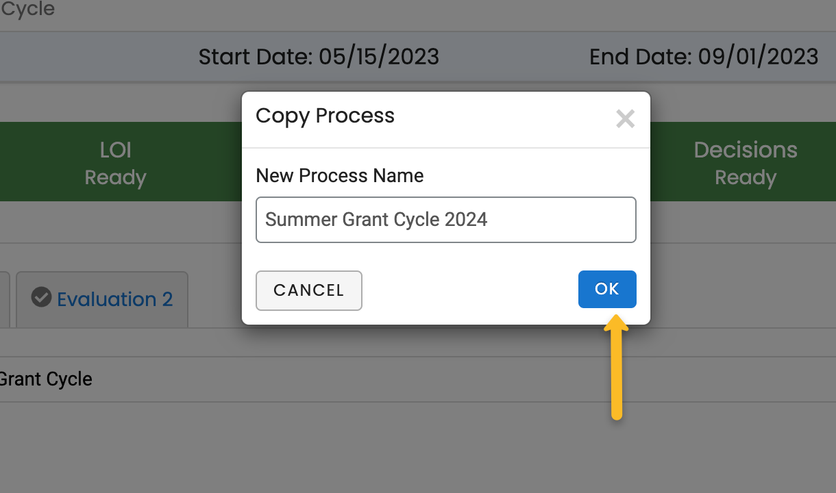
Task: Click the CANCEL button to abort copying
Action: (309, 290)
